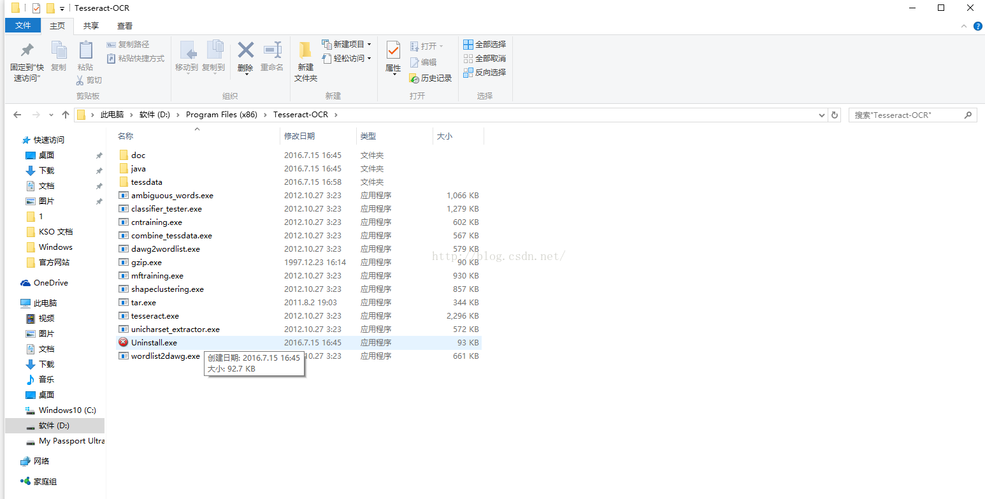Click Paste shortcut in the ribbon

click(x=135, y=59)
